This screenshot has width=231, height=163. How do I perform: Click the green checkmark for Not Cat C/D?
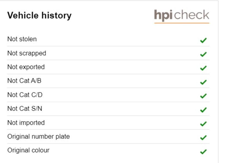(x=203, y=96)
